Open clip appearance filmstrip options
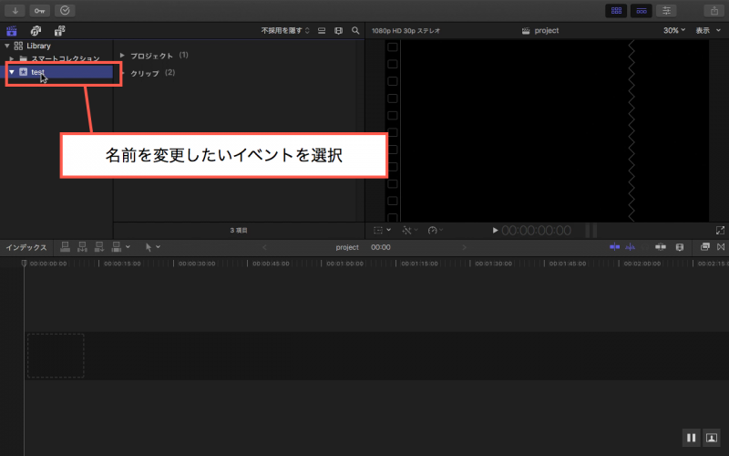The height and width of the screenshot is (456, 729). 338,31
